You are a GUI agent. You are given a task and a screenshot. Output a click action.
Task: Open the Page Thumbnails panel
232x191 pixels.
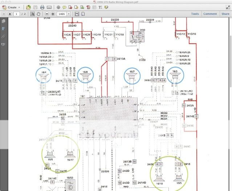click(3, 21)
